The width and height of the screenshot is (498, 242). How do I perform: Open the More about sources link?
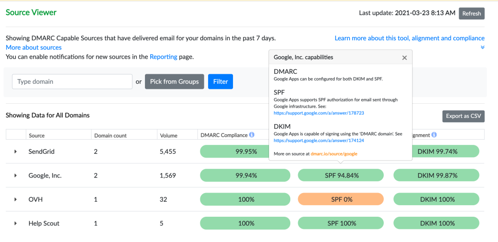pyautogui.click(x=34, y=48)
